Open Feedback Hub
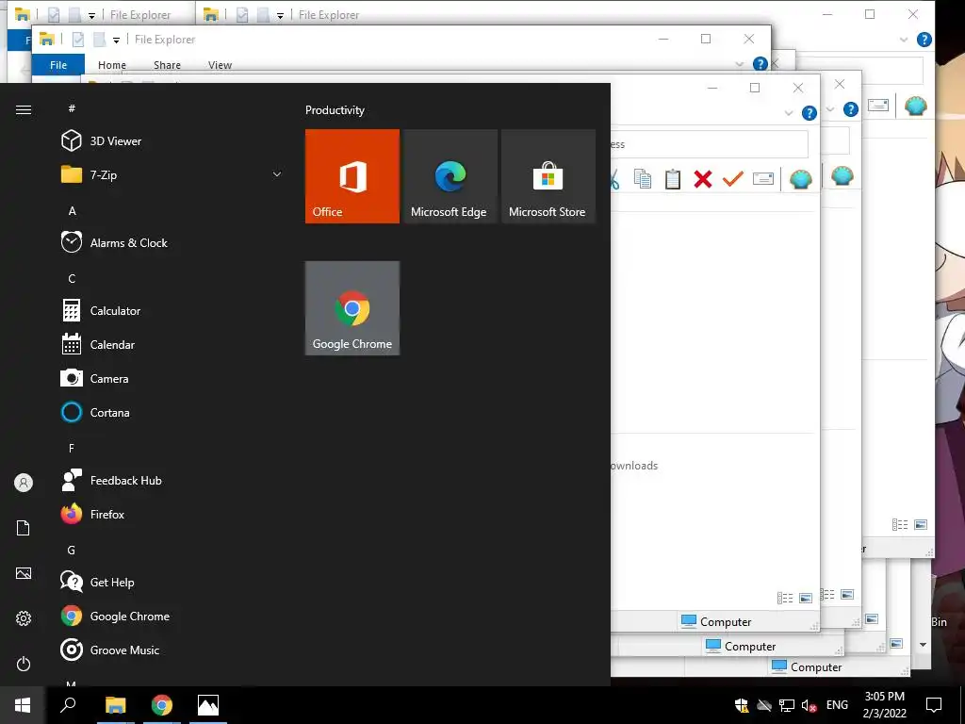 pos(172,480)
